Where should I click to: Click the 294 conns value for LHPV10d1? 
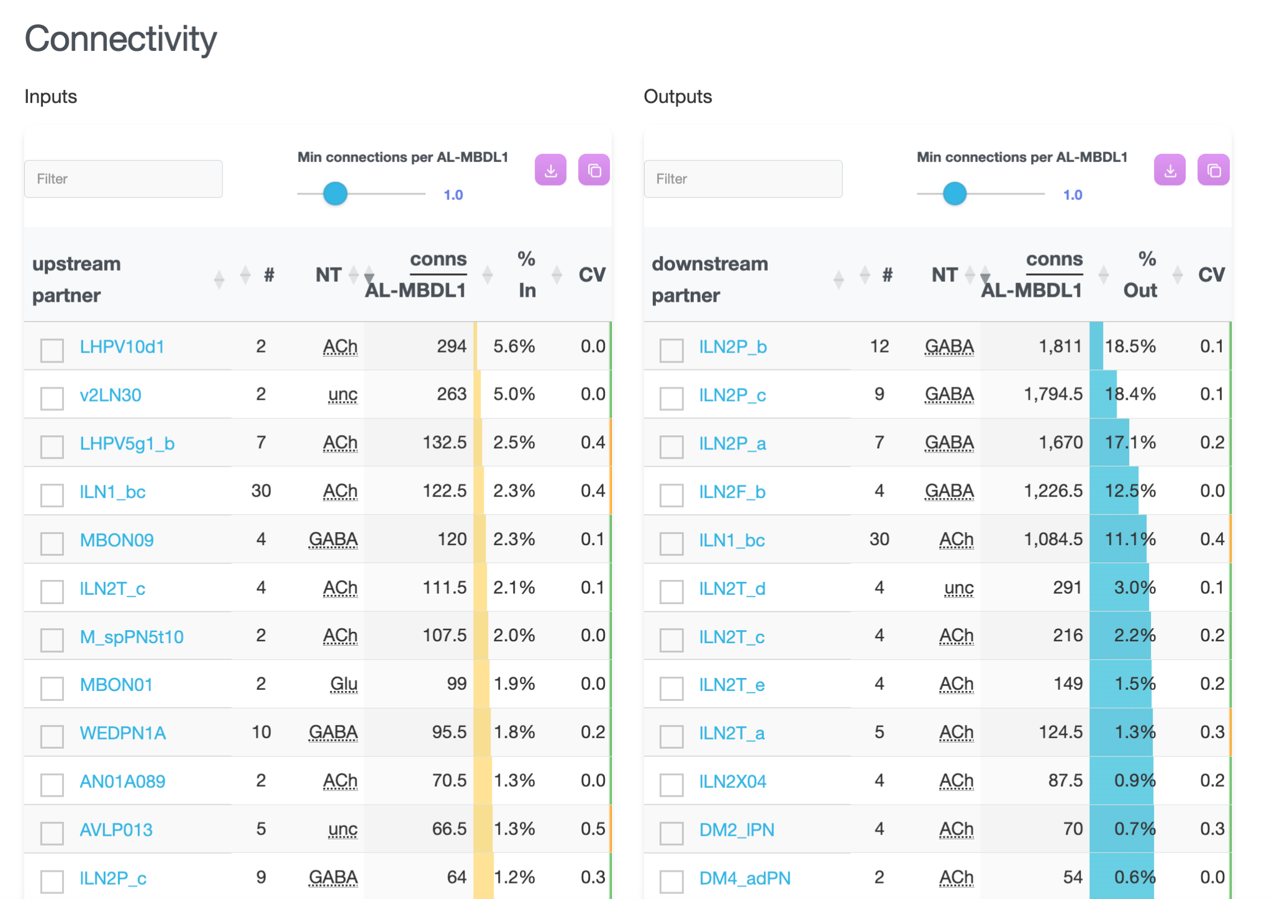click(x=452, y=346)
